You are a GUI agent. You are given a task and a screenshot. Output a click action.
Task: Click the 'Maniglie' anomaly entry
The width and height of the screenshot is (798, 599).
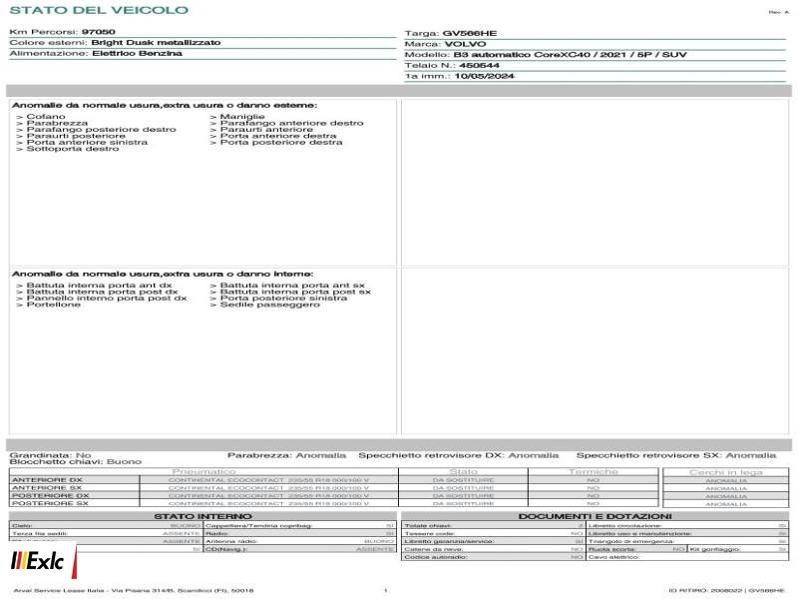[x=242, y=117]
